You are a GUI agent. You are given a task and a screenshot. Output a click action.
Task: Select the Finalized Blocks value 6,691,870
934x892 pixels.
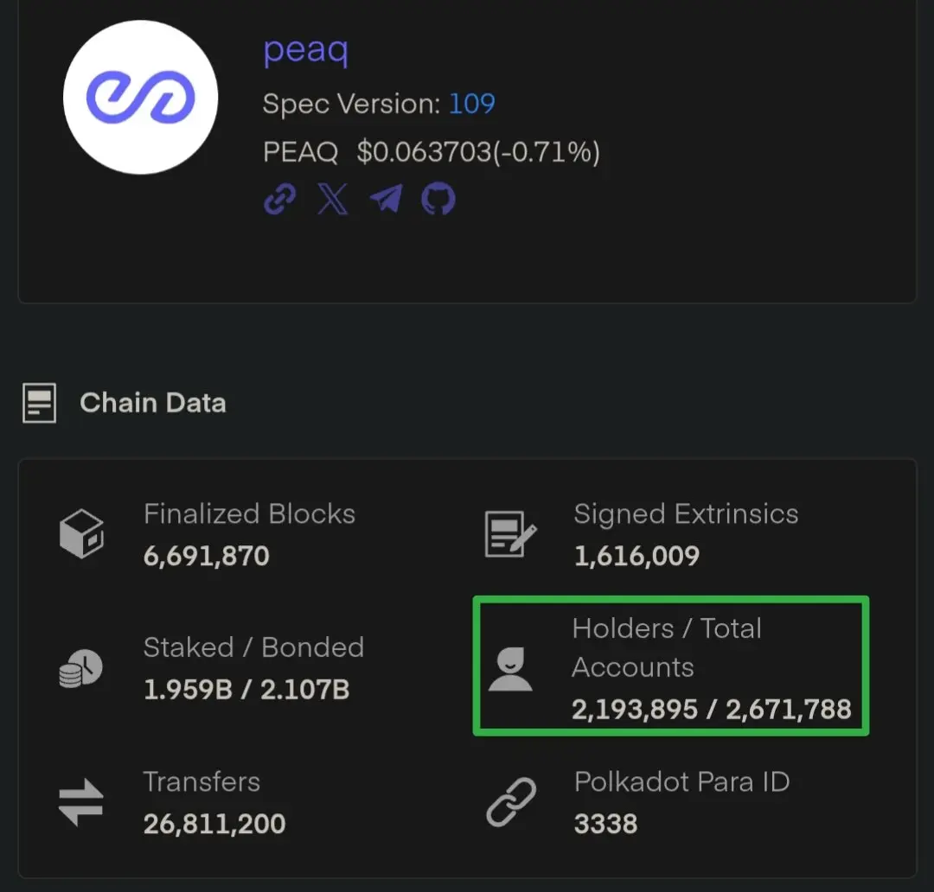[x=207, y=556]
